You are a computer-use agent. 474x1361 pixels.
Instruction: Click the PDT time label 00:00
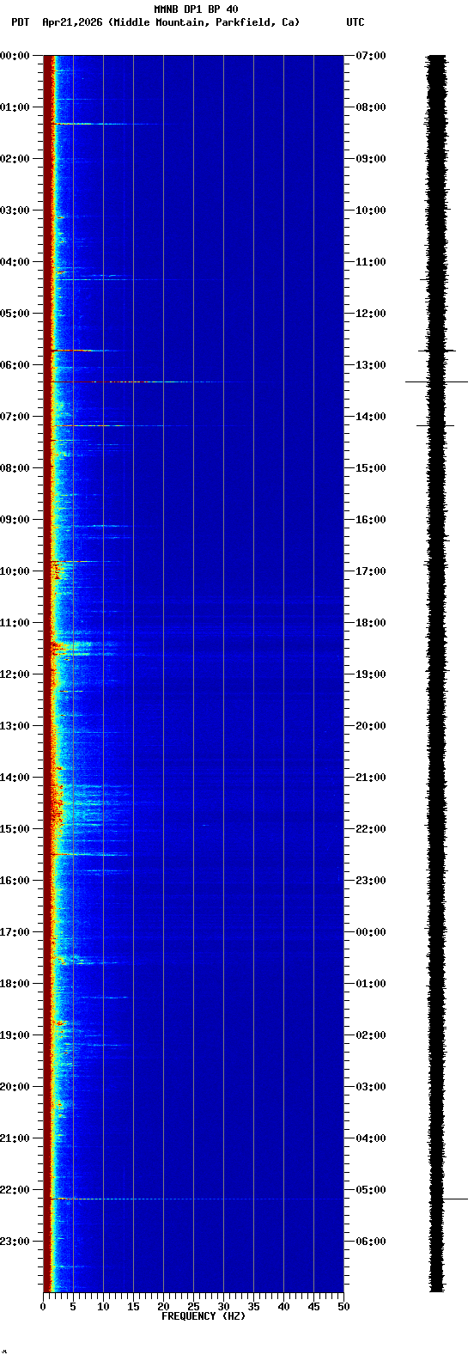15,56
